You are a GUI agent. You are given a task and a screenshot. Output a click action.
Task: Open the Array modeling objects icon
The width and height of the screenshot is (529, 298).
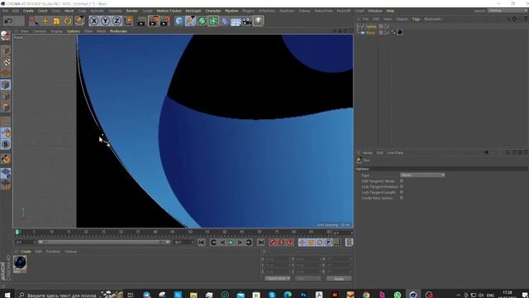click(x=213, y=21)
